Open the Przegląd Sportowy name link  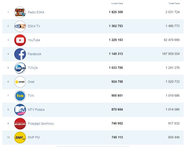pyautogui.click(x=41, y=124)
